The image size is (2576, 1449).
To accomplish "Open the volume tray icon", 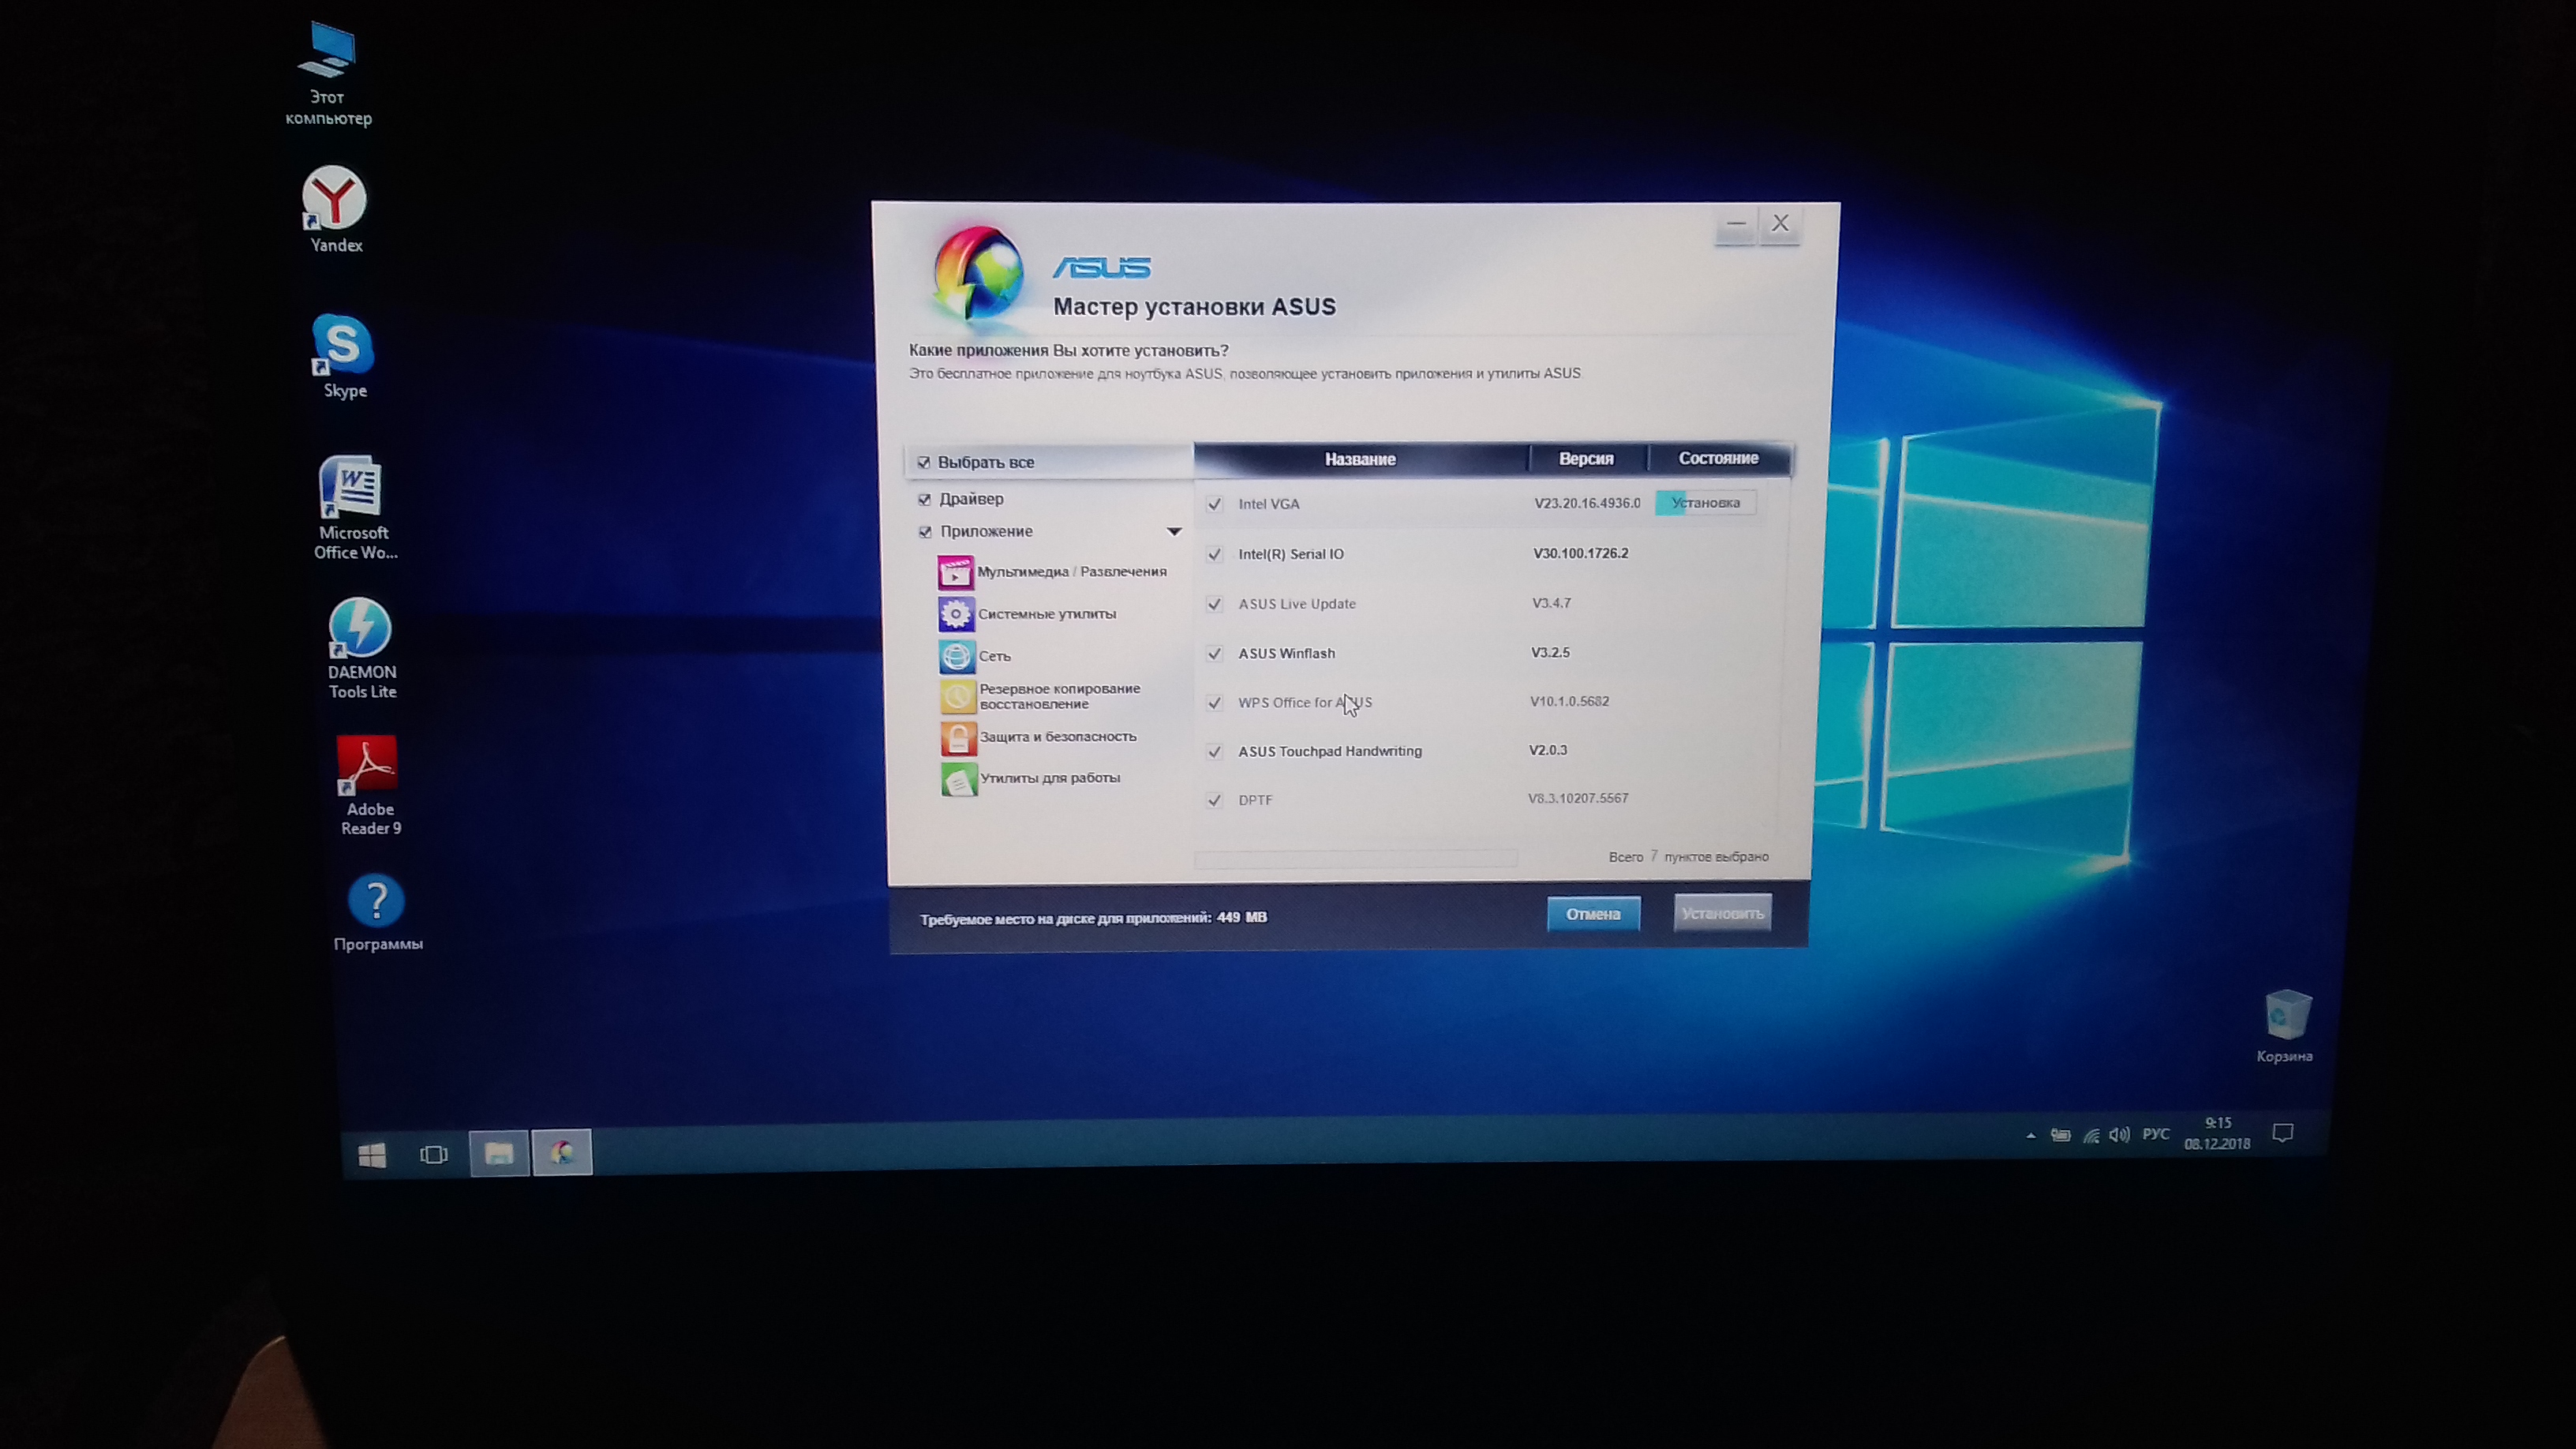I will tap(2119, 1134).
